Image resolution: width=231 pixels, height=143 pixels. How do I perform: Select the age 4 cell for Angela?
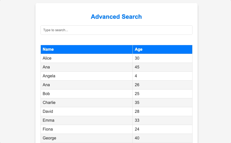coord(163,76)
